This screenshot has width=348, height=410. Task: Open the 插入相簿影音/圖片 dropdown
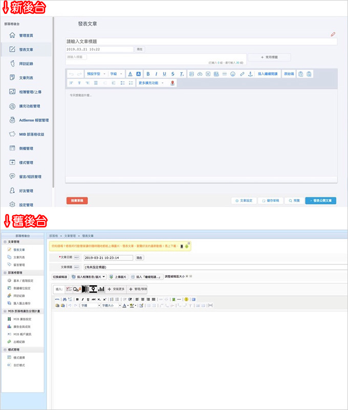[89, 277]
